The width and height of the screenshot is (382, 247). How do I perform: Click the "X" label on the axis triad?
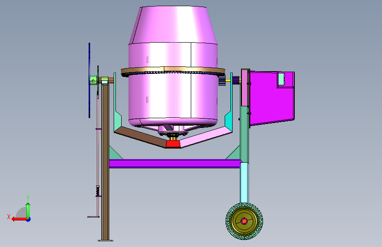pyautogui.click(x=9, y=217)
